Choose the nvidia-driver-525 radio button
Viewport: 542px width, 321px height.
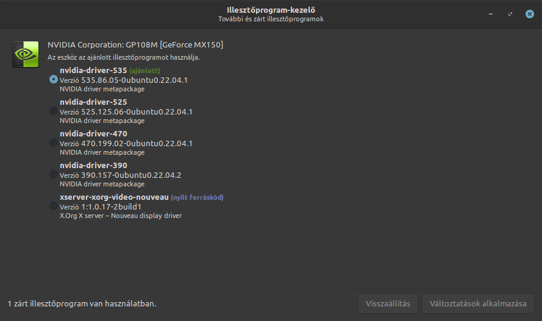click(54, 111)
